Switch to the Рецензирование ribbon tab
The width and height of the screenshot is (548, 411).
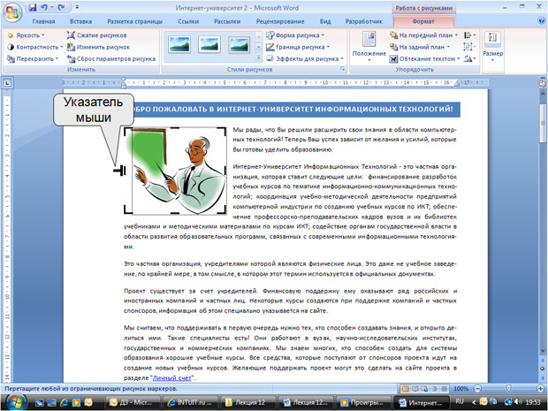pos(280,21)
